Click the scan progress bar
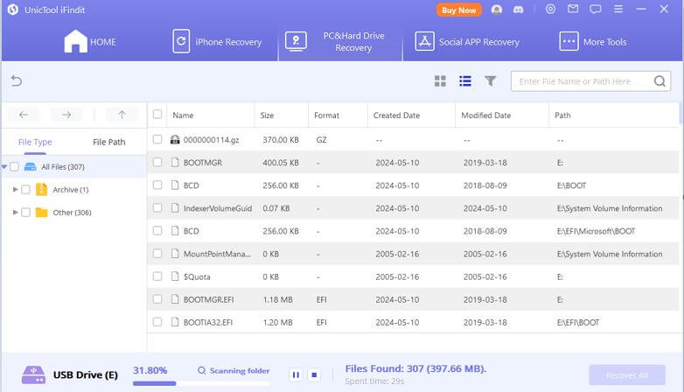The width and height of the screenshot is (684, 392). coord(201,382)
